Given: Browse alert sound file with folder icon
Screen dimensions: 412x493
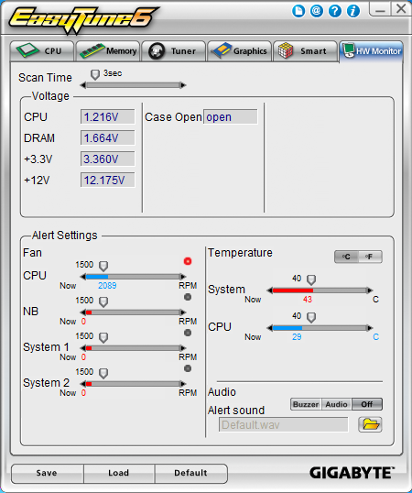Looking at the screenshot, I should point(370,424).
